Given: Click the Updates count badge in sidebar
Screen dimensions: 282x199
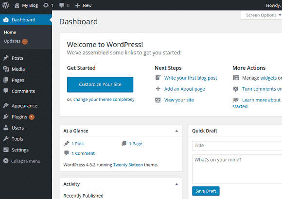Looking at the screenshot, I should tap(25, 42).
